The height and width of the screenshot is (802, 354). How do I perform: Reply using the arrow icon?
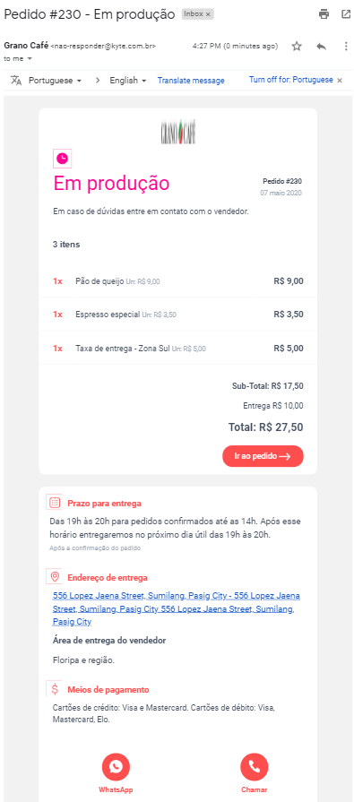pos(321,46)
